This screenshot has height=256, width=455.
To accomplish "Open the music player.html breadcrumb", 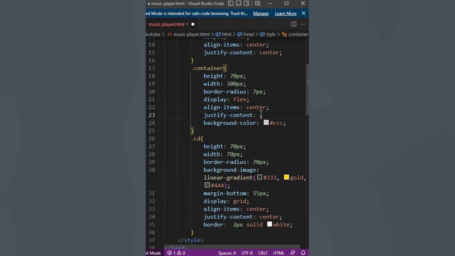I will (x=188, y=34).
